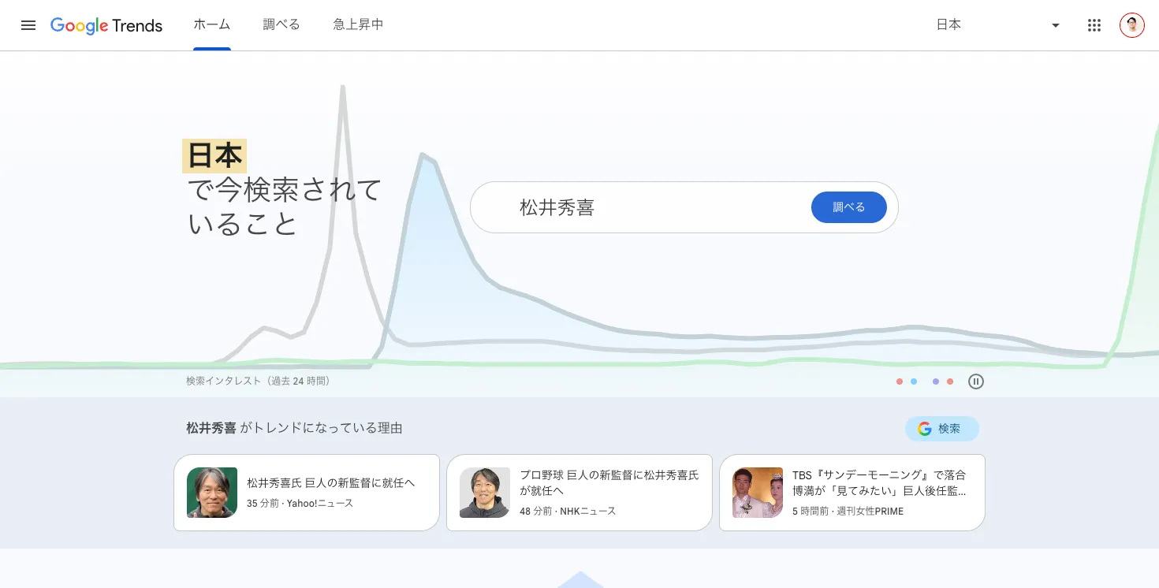
Task: Select the first red carousel dot
Action: pyautogui.click(x=900, y=381)
